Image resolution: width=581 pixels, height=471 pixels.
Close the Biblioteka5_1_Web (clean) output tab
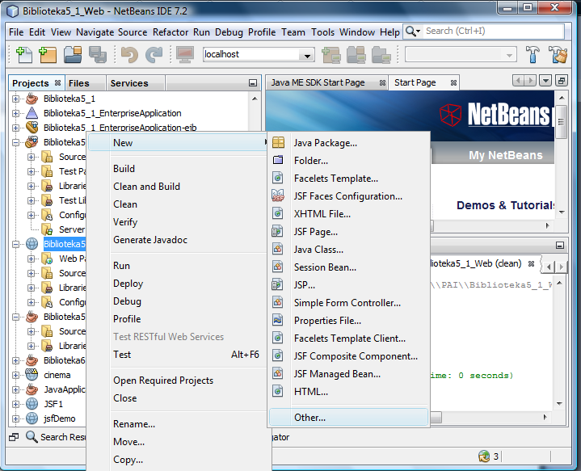(532, 264)
